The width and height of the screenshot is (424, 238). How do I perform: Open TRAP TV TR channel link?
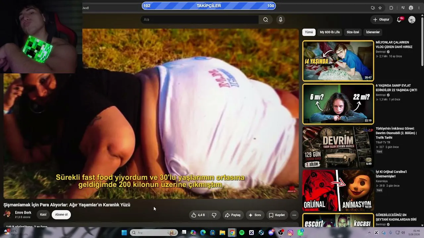tap(383, 142)
